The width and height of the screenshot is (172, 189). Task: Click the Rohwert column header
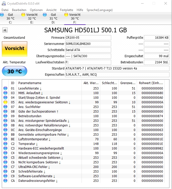[151, 83]
